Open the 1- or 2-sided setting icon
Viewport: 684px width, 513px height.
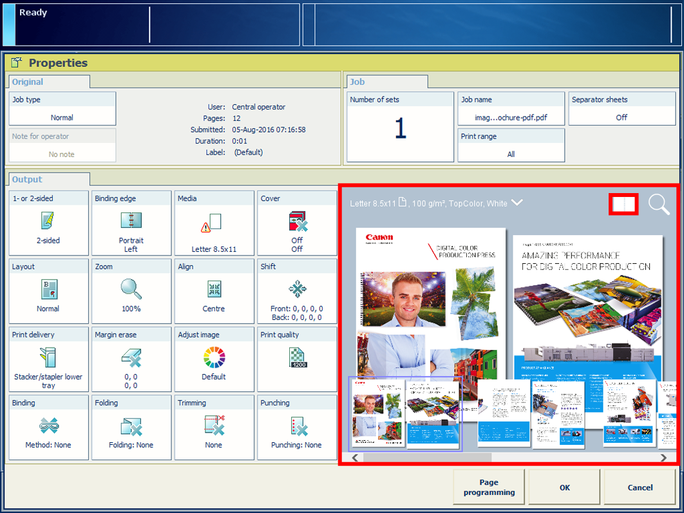click(48, 221)
